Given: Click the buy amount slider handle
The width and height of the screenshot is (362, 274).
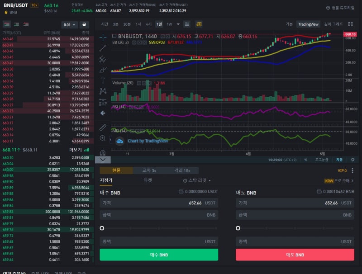Looking at the screenshot, I should tap(102, 228).
